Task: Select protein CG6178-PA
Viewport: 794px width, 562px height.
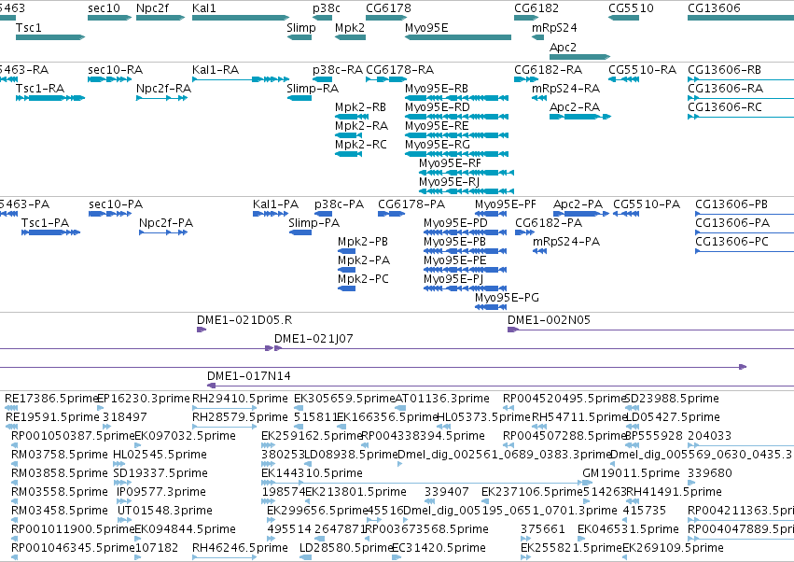Action: coord(391,214)
